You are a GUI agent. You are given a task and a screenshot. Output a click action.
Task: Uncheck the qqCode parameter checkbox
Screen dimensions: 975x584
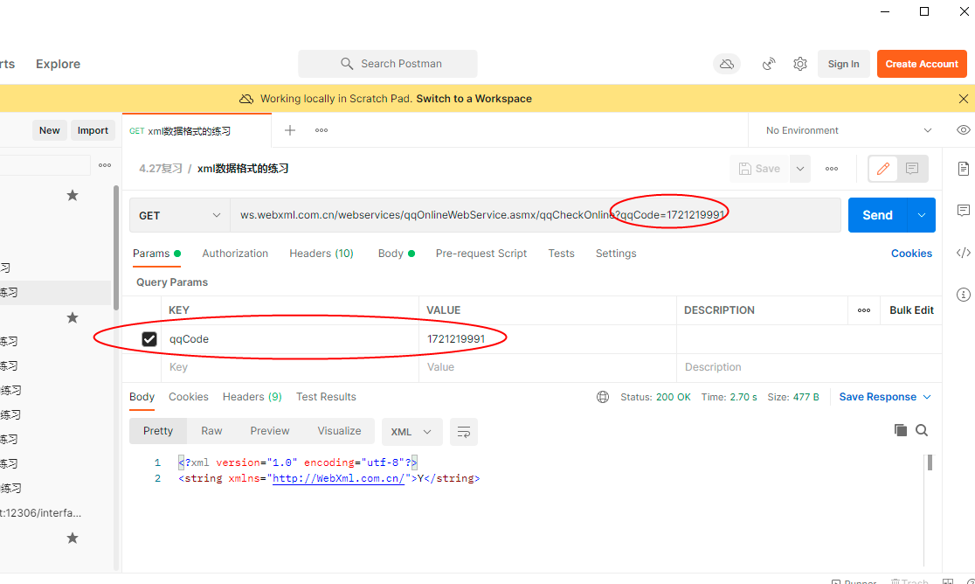pos(149,339)
